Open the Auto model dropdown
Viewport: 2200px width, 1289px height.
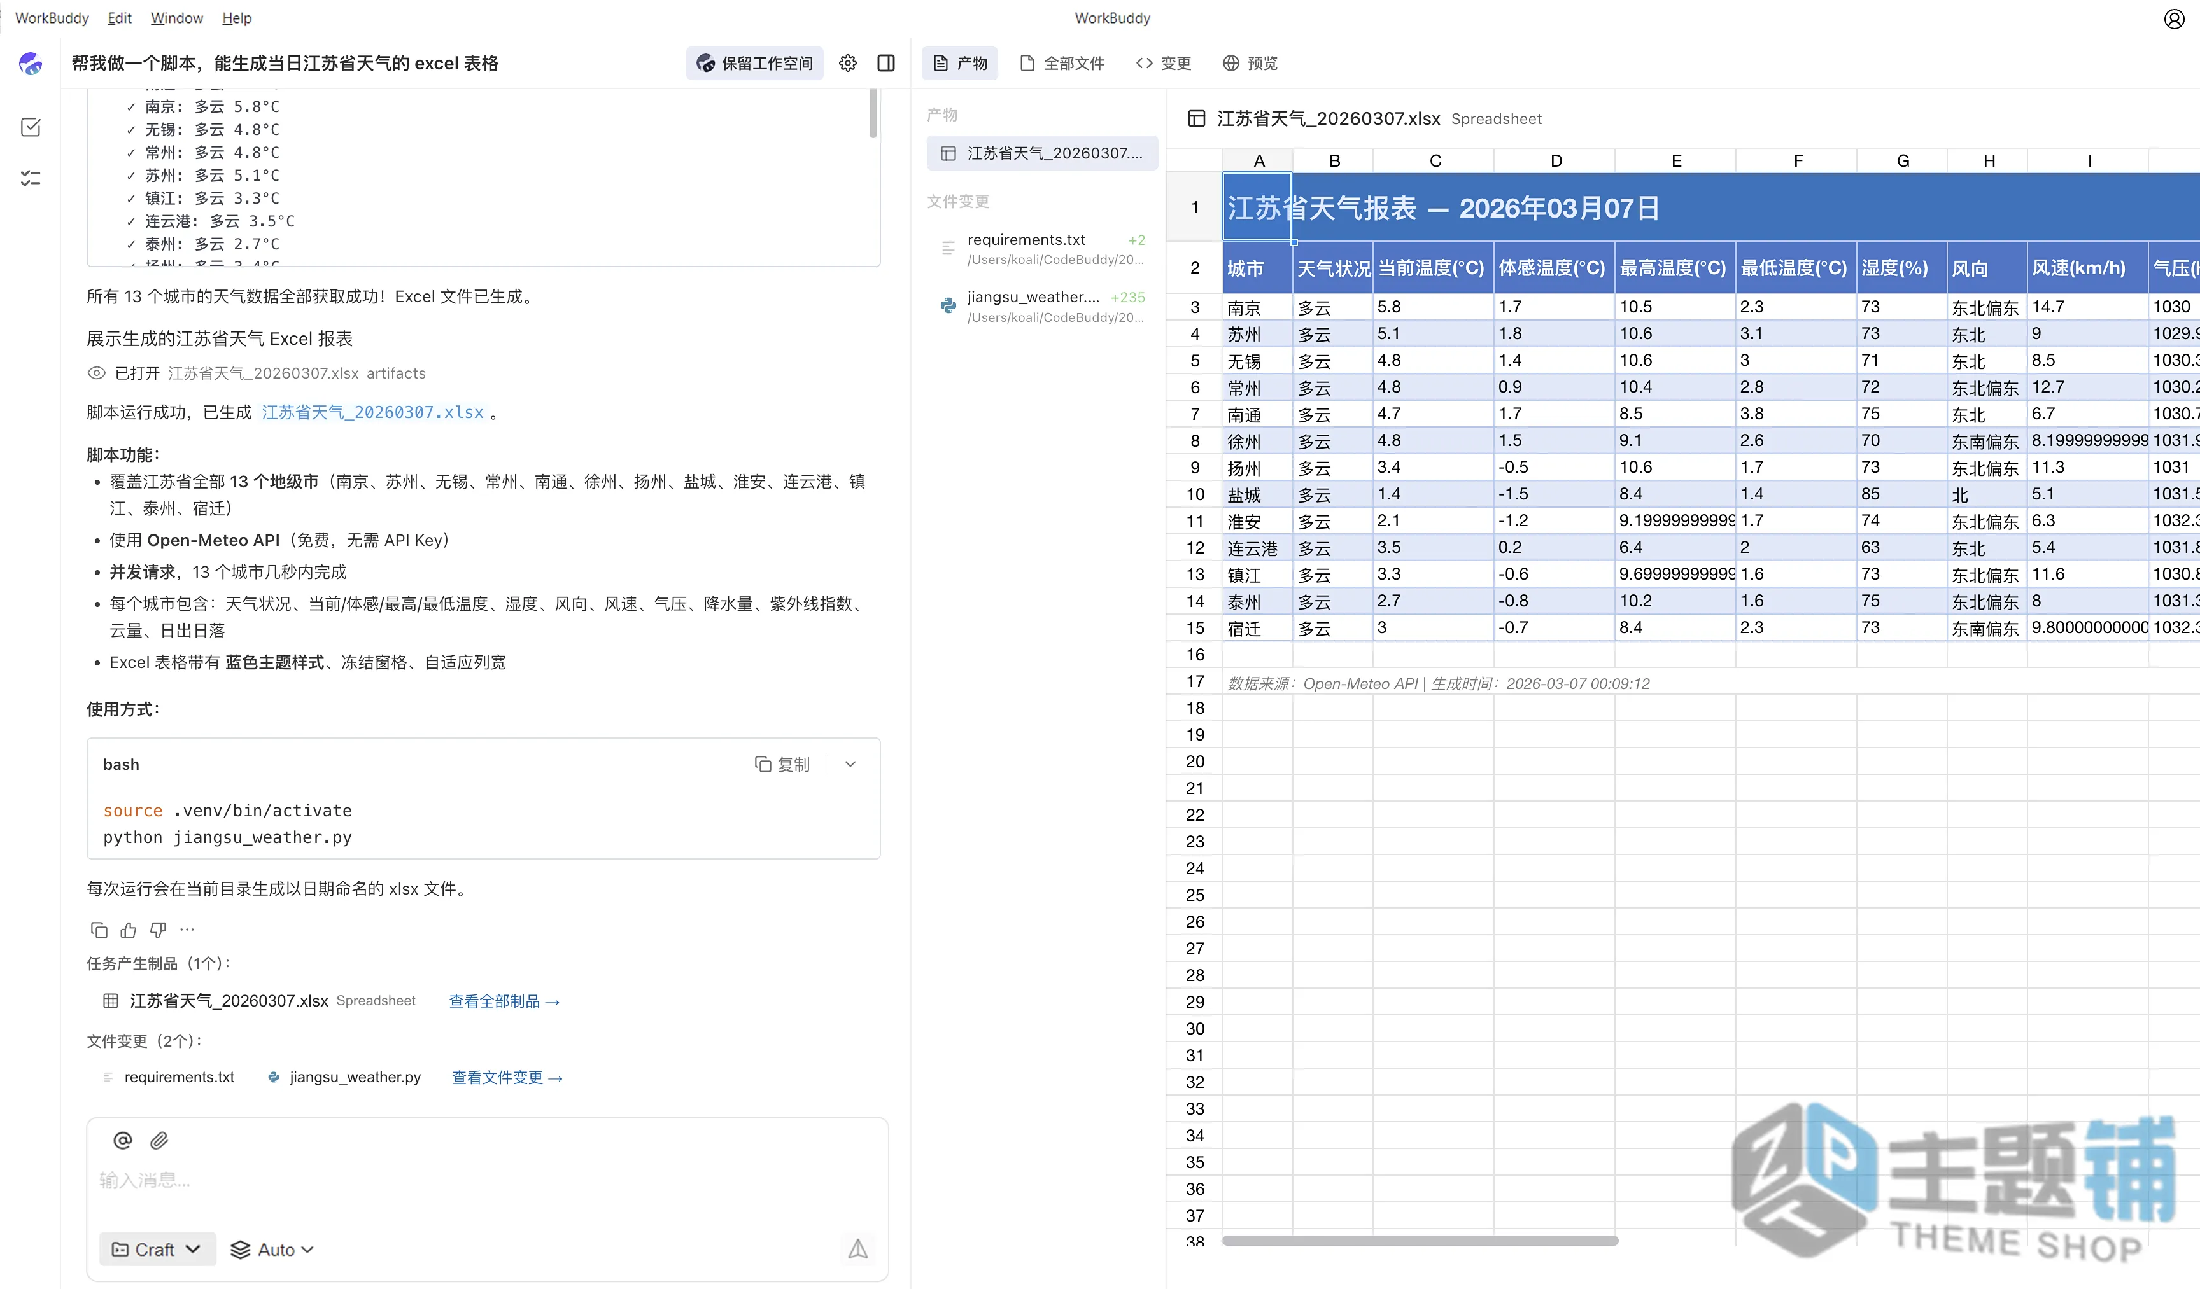(272, 1249)
